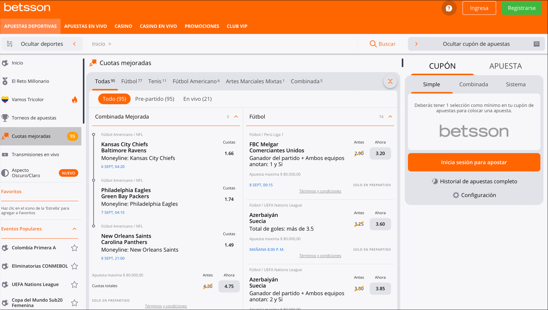
Task: Select the Pre-partido (95) filter
Action: (155, 99)
